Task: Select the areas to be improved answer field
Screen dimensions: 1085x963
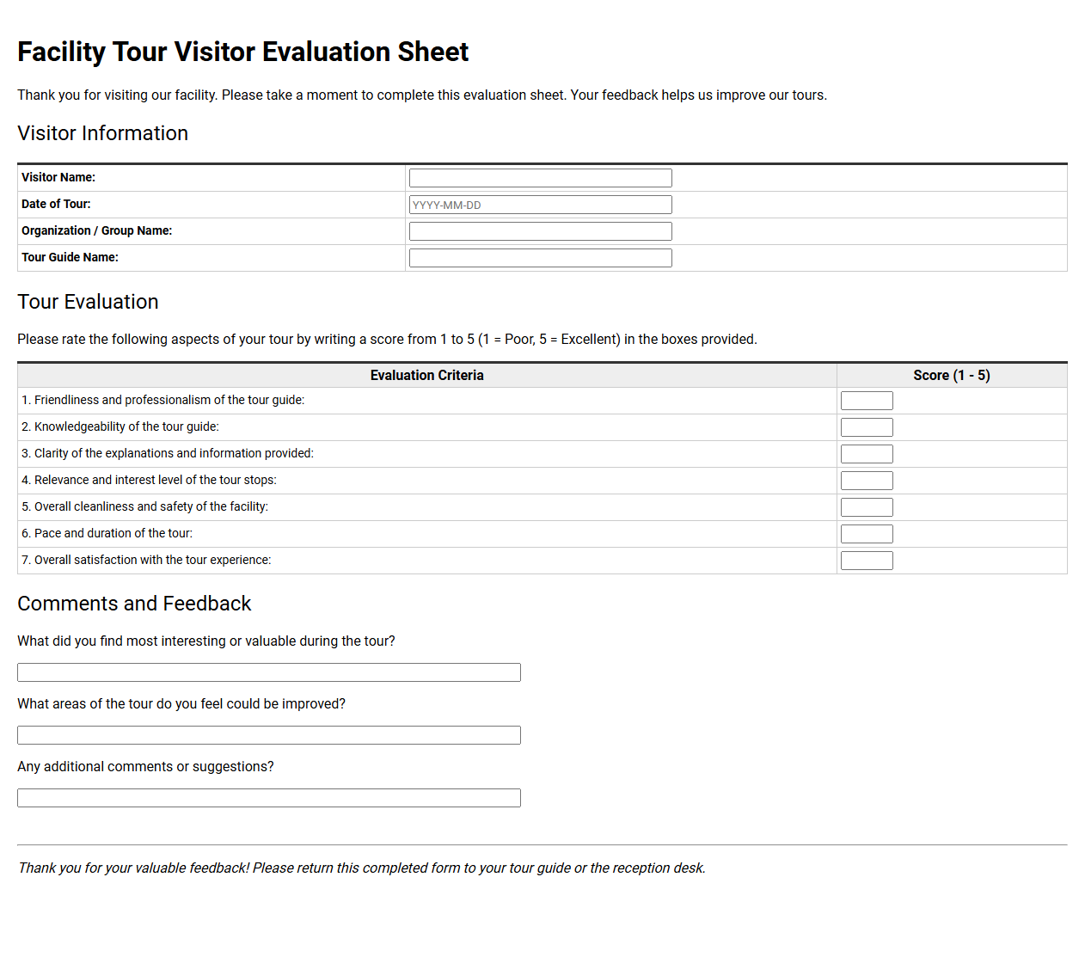Action: (269, 735)
